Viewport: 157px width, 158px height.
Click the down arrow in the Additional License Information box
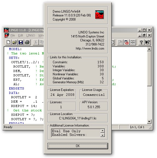102,135
